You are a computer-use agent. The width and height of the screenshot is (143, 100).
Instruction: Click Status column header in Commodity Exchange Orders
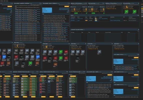[x=129, y=32]
